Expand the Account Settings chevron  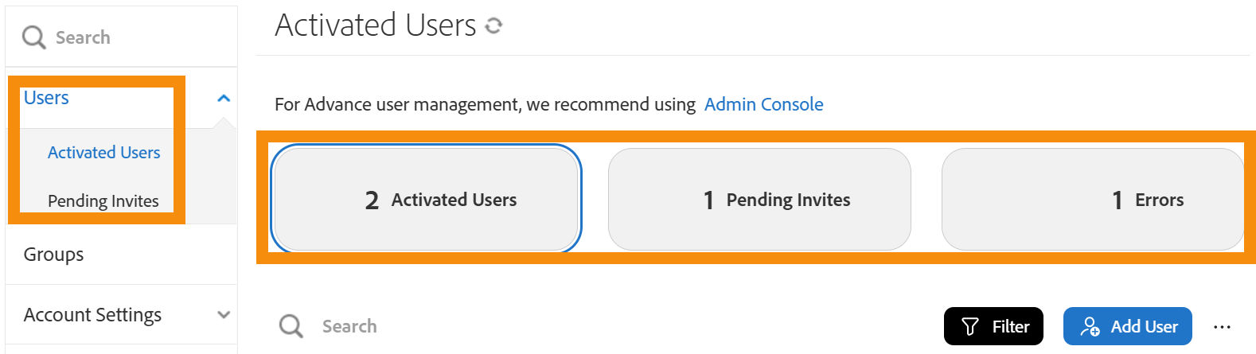pyautogui.click(x=224, y=315)
